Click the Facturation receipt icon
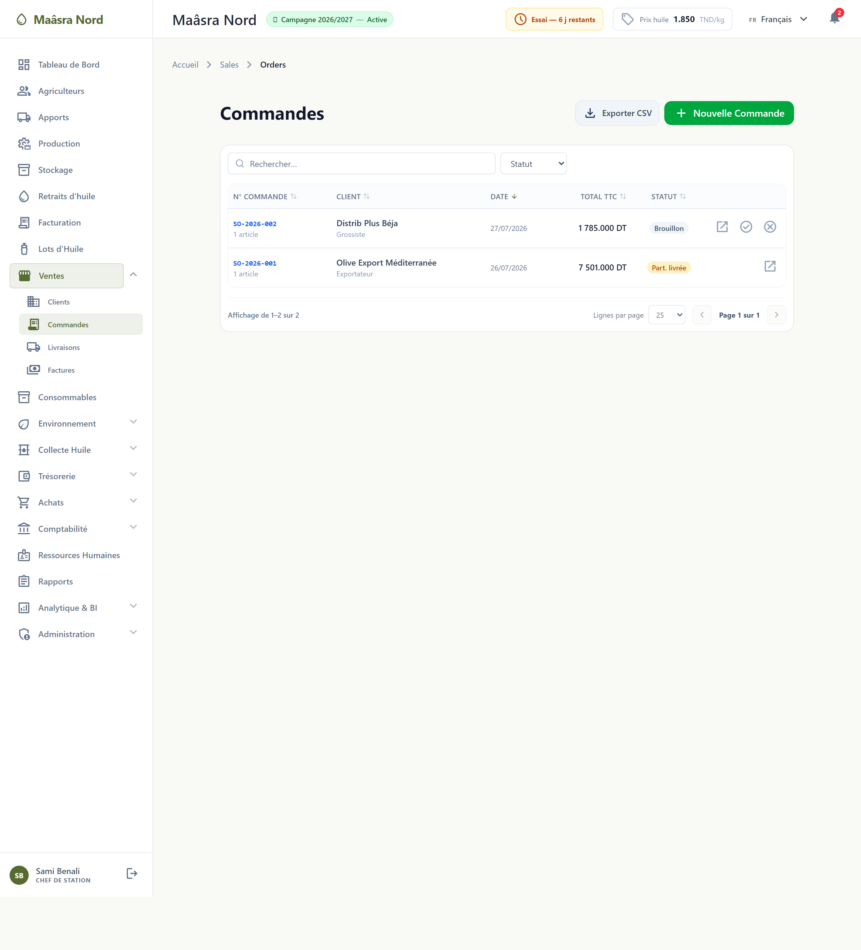This screenshot has height=950, width=861. [24, 223]
